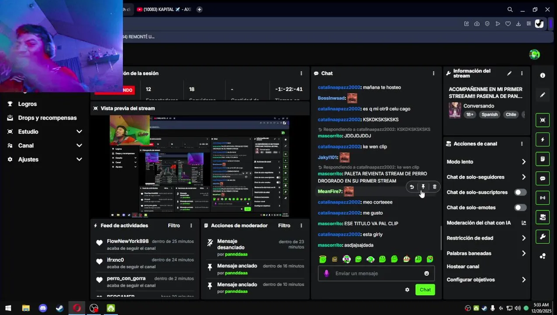The image size is (557, 315).
Task: Open Acciones de canal options menu
Action: click(522, 143)
